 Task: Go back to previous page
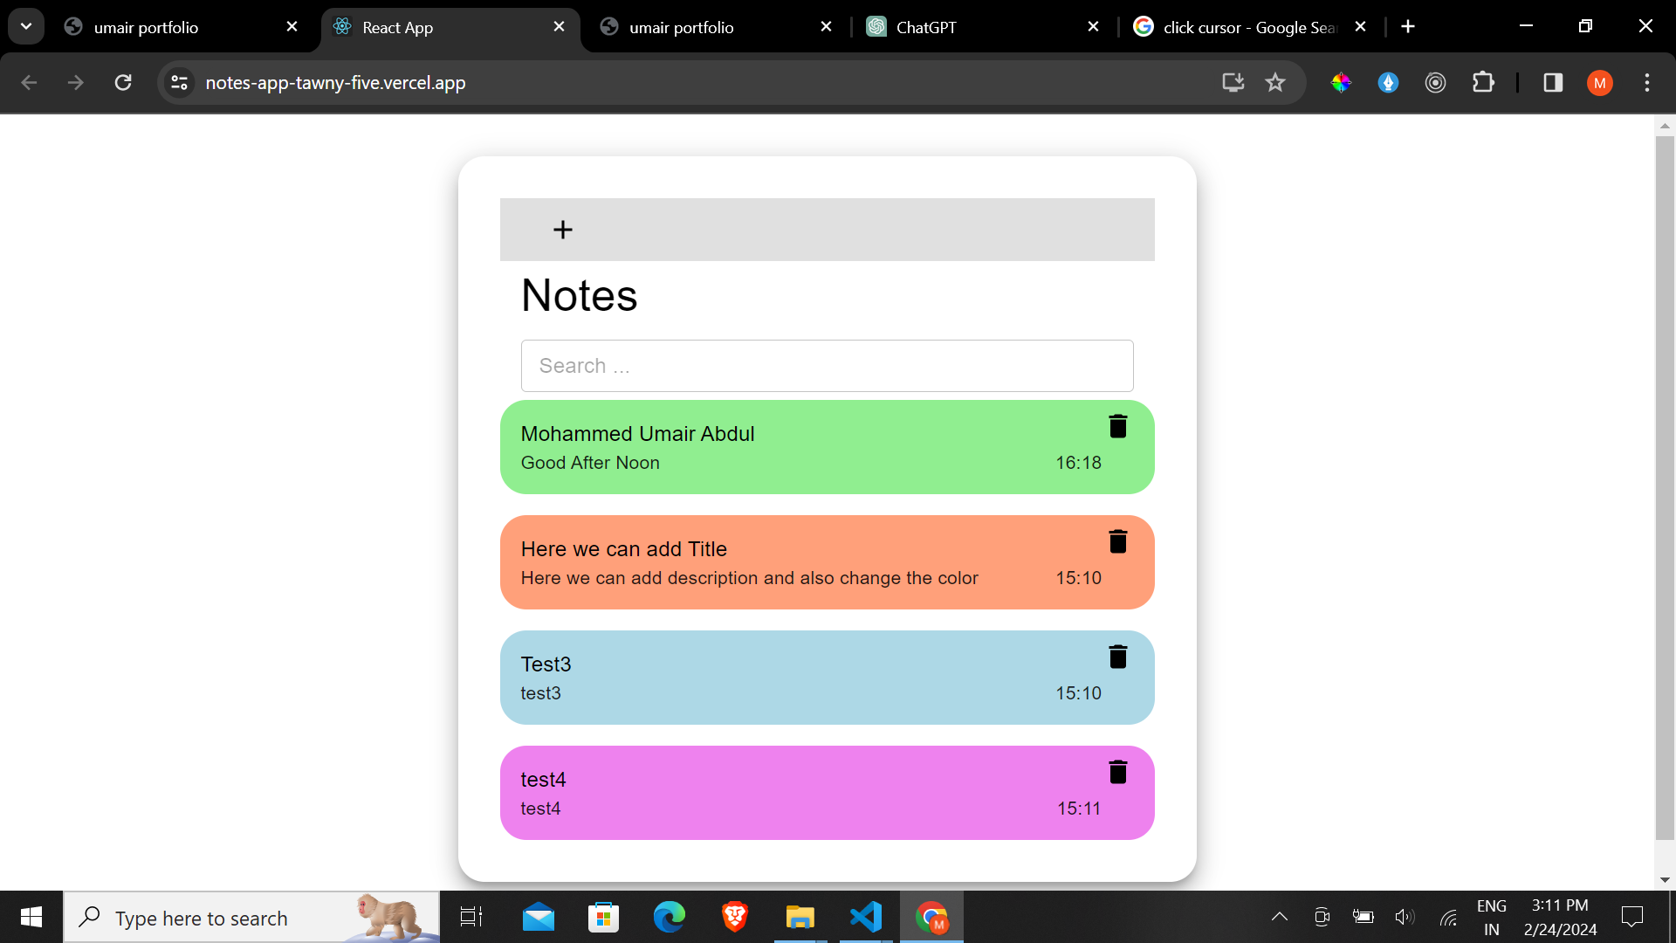(29, 83)
